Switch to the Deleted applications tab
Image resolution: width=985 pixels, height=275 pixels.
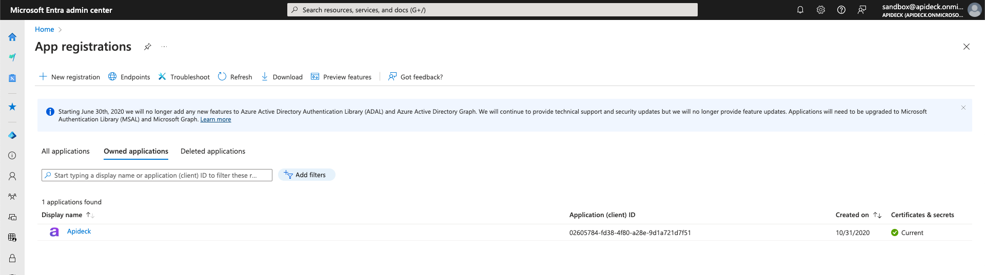(213, 151)
